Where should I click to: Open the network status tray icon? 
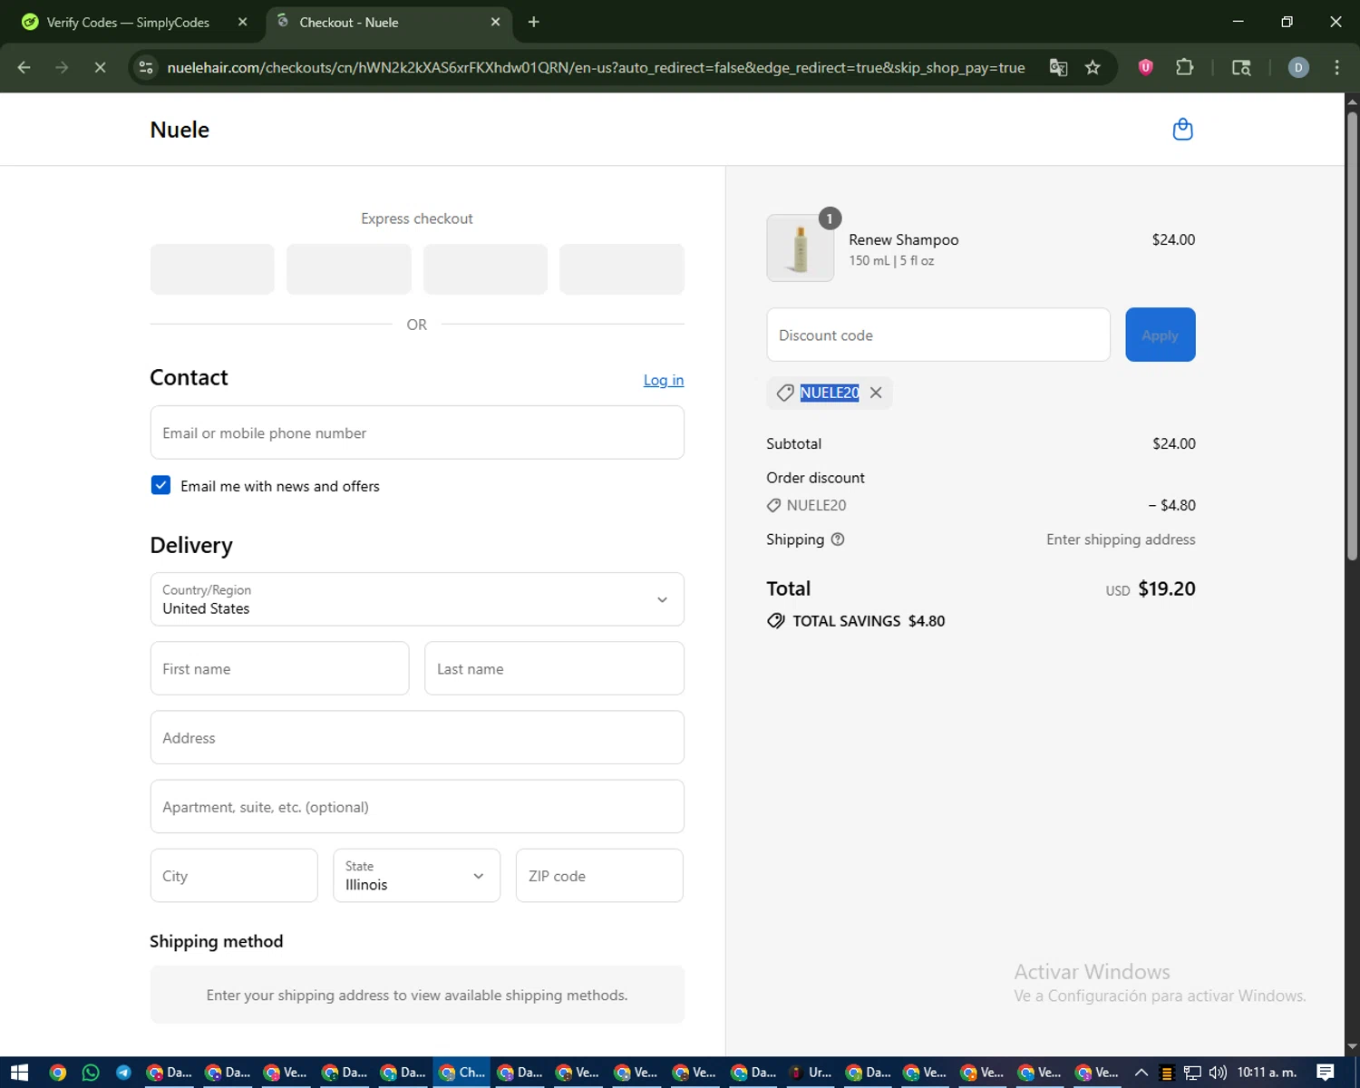(x=1192, y=1073)
